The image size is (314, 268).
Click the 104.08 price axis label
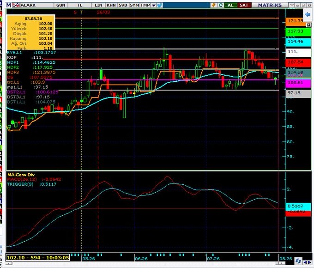point(298,72)
